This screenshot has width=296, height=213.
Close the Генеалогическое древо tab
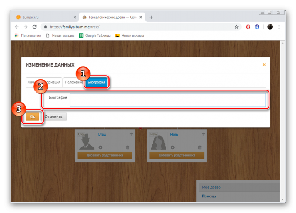pyautogui.click(x=141, y=17)
